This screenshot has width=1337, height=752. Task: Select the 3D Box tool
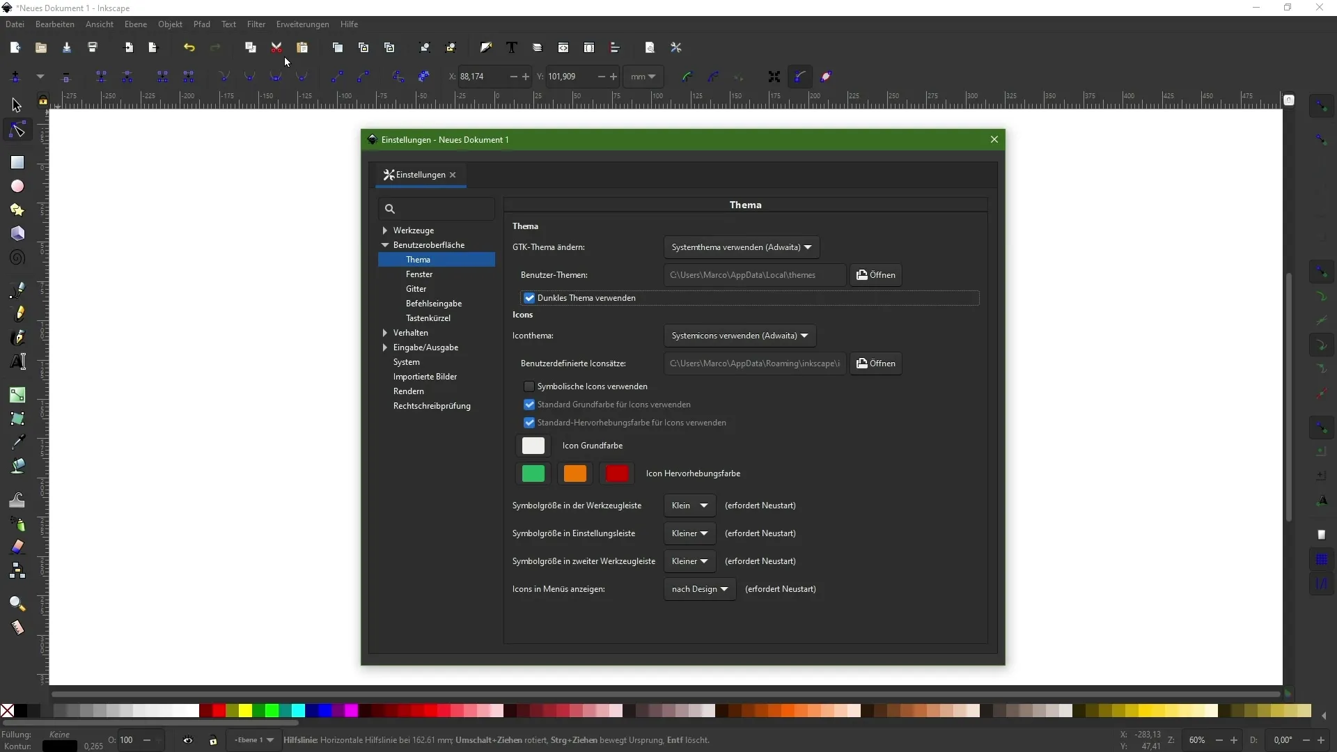point(17,233)
